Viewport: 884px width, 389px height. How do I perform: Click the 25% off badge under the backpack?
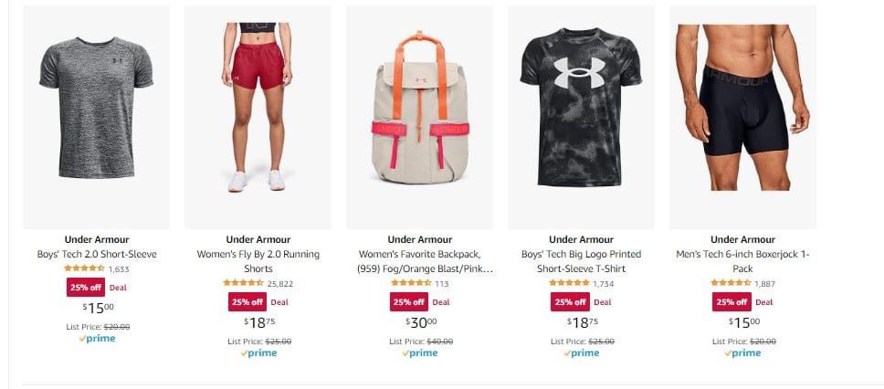409,301
